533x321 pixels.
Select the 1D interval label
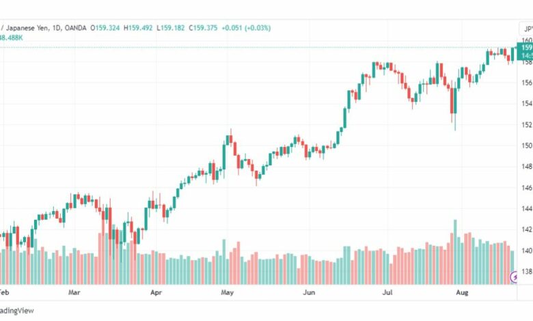[57, 28]
